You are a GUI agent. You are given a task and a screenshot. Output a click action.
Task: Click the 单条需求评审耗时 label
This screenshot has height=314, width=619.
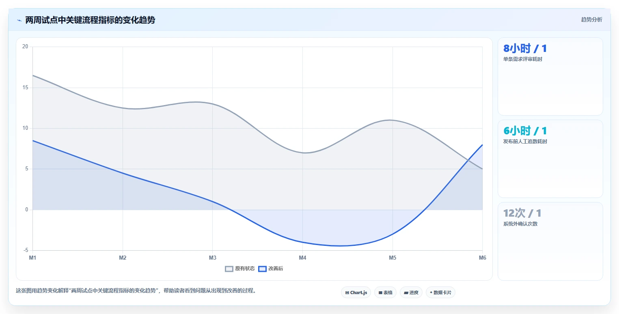click(x=523, y=59)
